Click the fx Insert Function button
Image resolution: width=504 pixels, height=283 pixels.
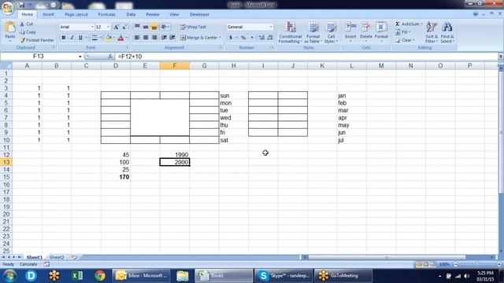pyautogui.click(x=110, y=57)
